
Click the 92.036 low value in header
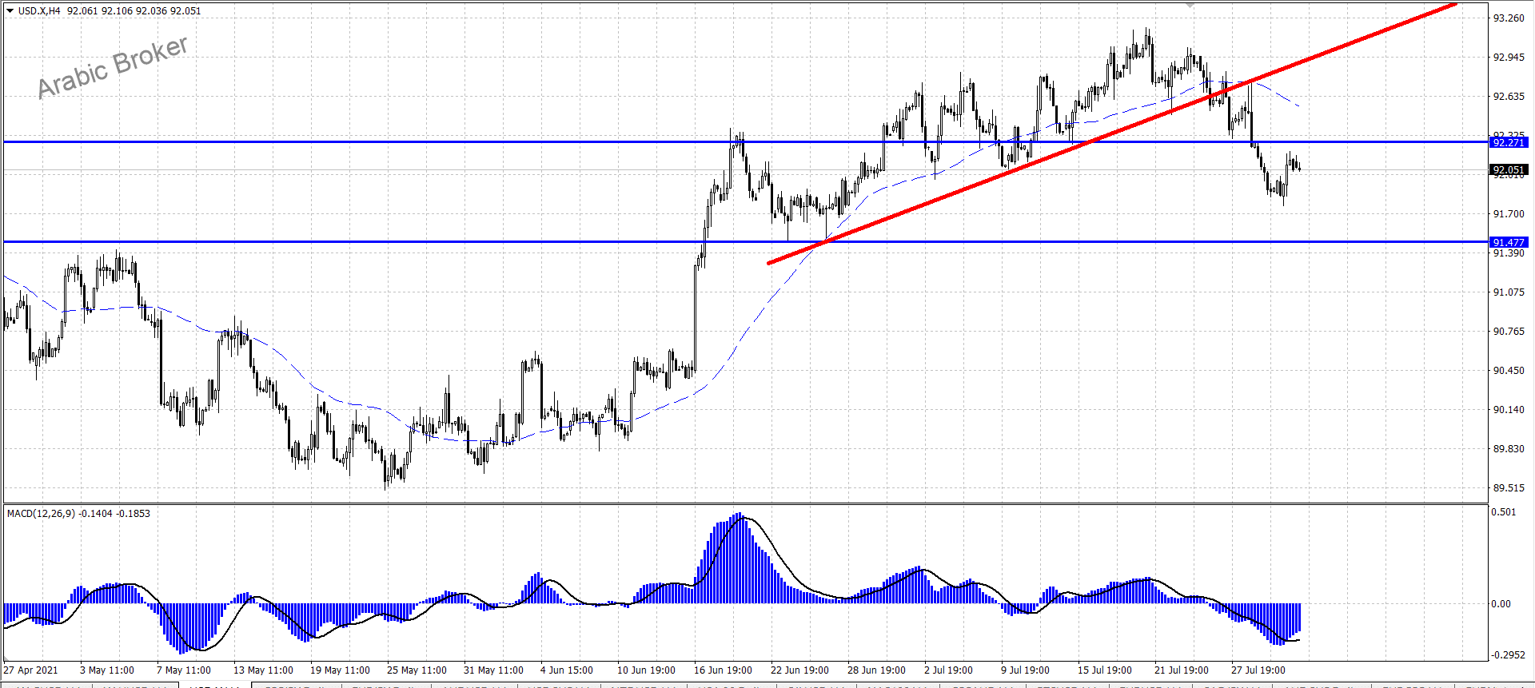click(151, 11)
